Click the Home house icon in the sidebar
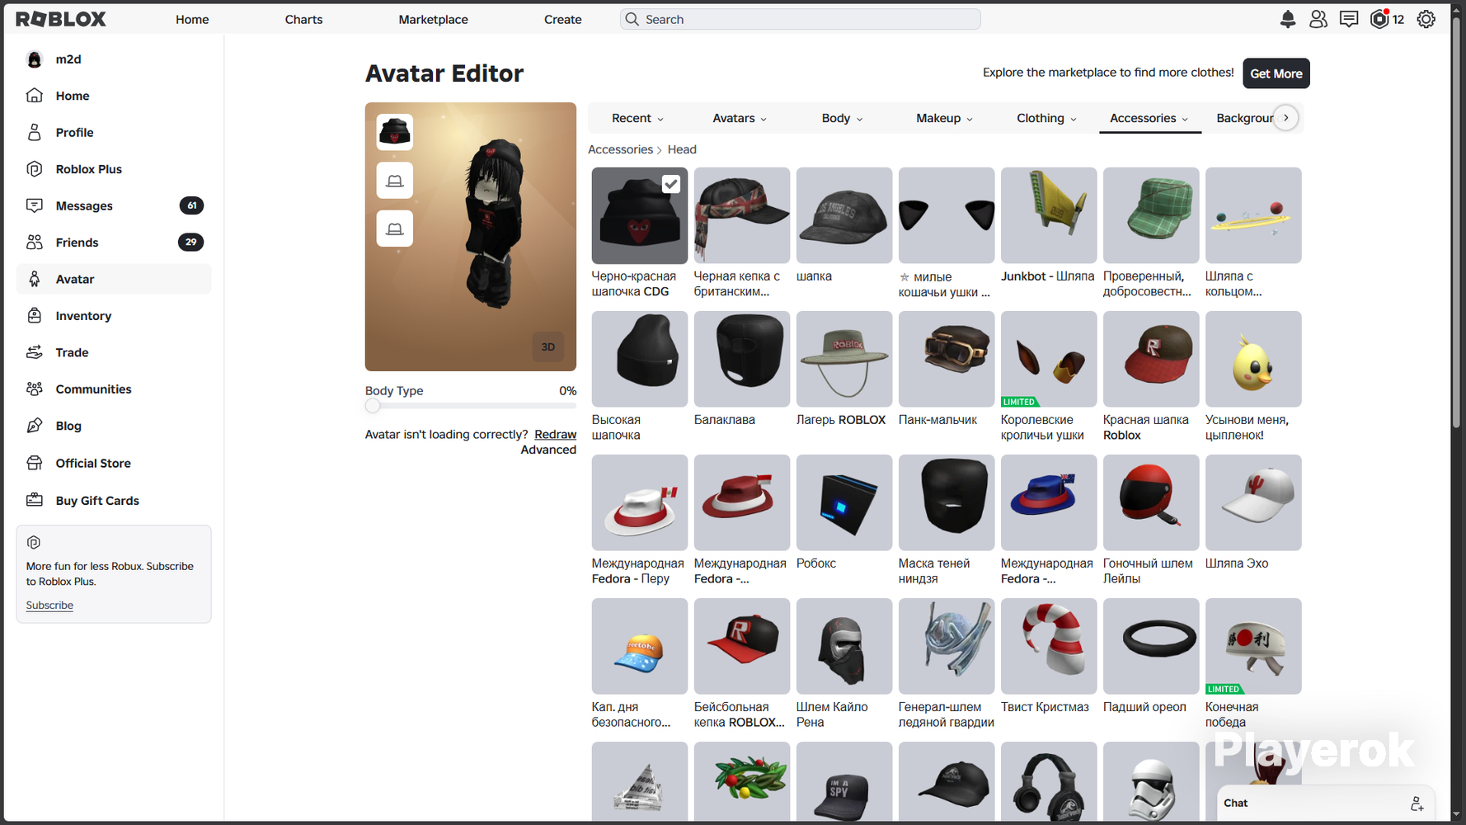Screen dimensions: 1466x825 35,96
